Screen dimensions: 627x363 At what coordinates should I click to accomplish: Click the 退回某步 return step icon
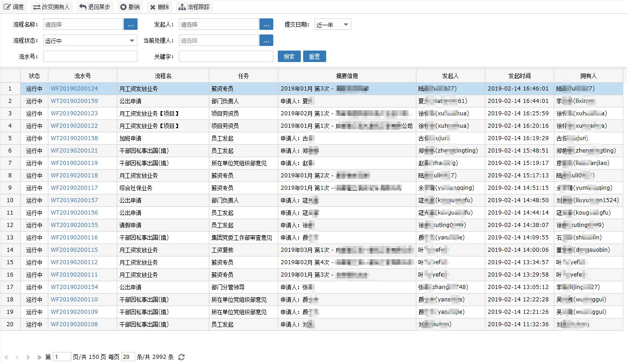click(83, 7)
